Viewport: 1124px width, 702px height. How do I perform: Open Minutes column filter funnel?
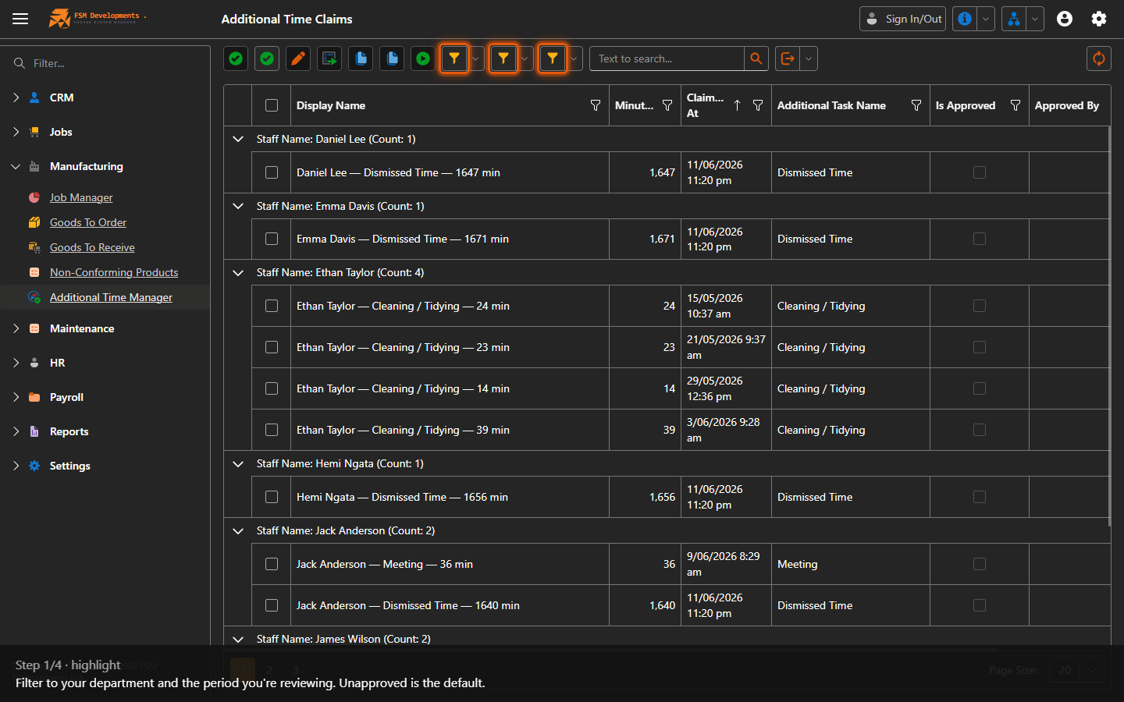(667, 105)
